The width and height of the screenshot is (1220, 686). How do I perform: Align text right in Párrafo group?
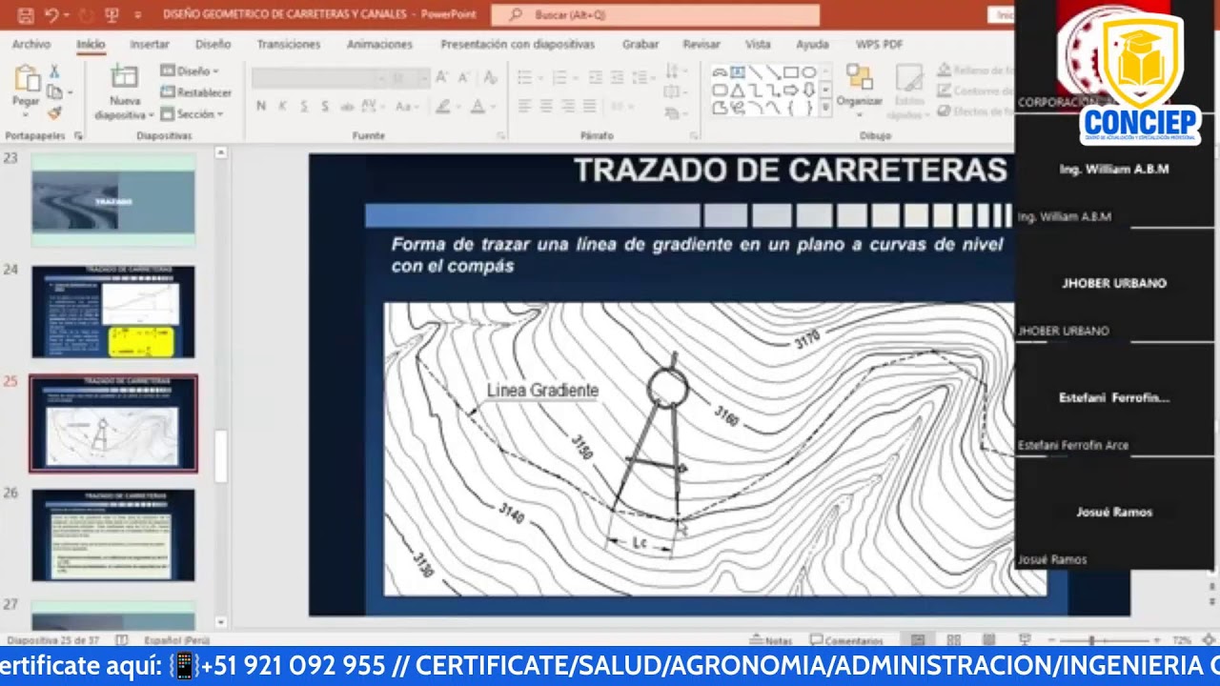pos(568,106)
